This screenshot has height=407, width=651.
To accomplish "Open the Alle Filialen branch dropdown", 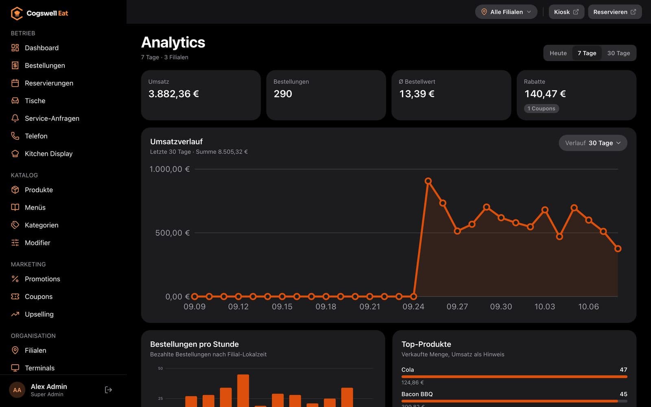I will click(506, 12).
